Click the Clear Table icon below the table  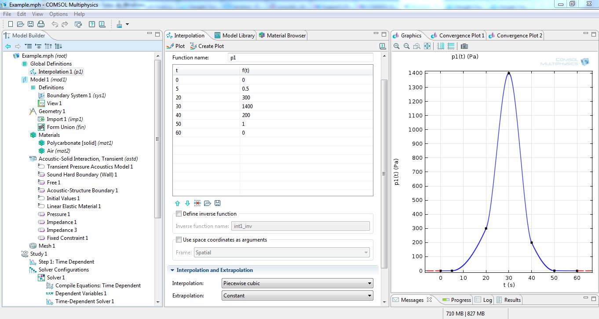[x=197, y=203]
